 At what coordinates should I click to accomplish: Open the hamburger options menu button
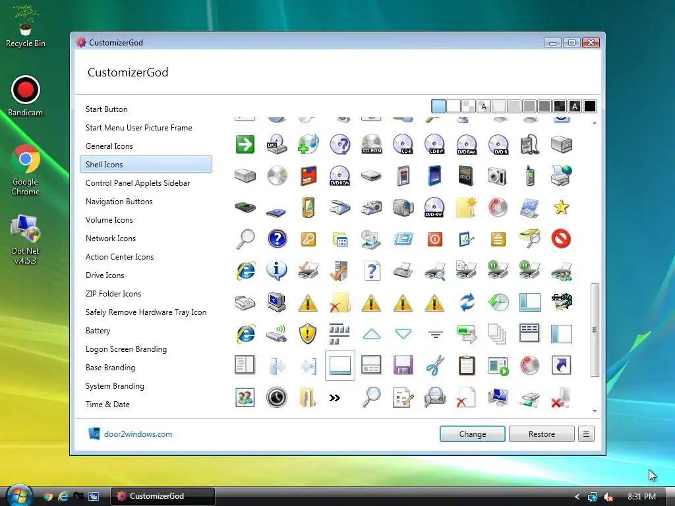pos(586,434)
